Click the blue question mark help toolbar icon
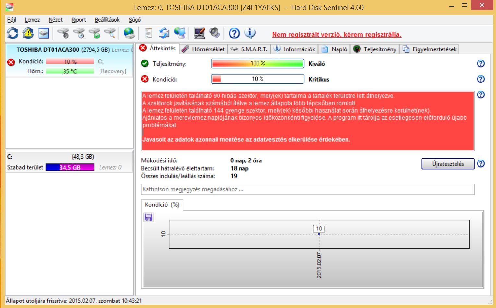Viewport: 496px width, 308px height. [234, 33]
